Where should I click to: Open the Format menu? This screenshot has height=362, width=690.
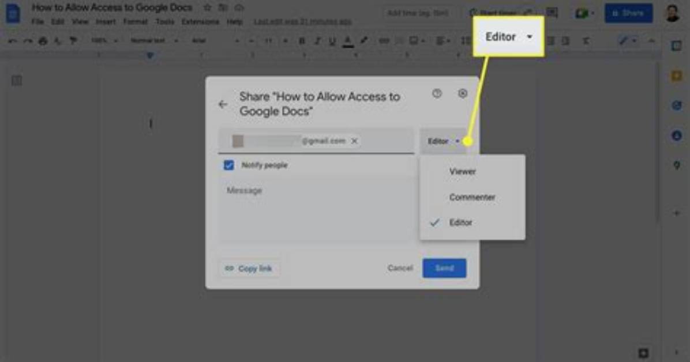click(x=135, y=21)
